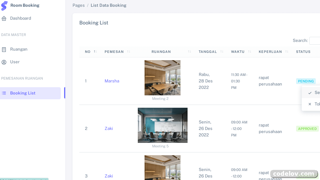This screenshot has height=180, width=320.
Task: Click the List Data Booking breadcrumb
Action: (x=108, y=5)
